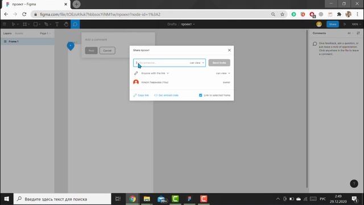Screen dimensions: 364x205
Task: Click the blue Share button
Action: click(x=333, y=24)
